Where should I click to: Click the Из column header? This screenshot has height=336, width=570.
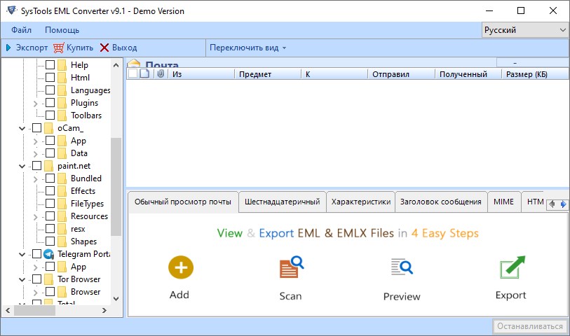201,74
